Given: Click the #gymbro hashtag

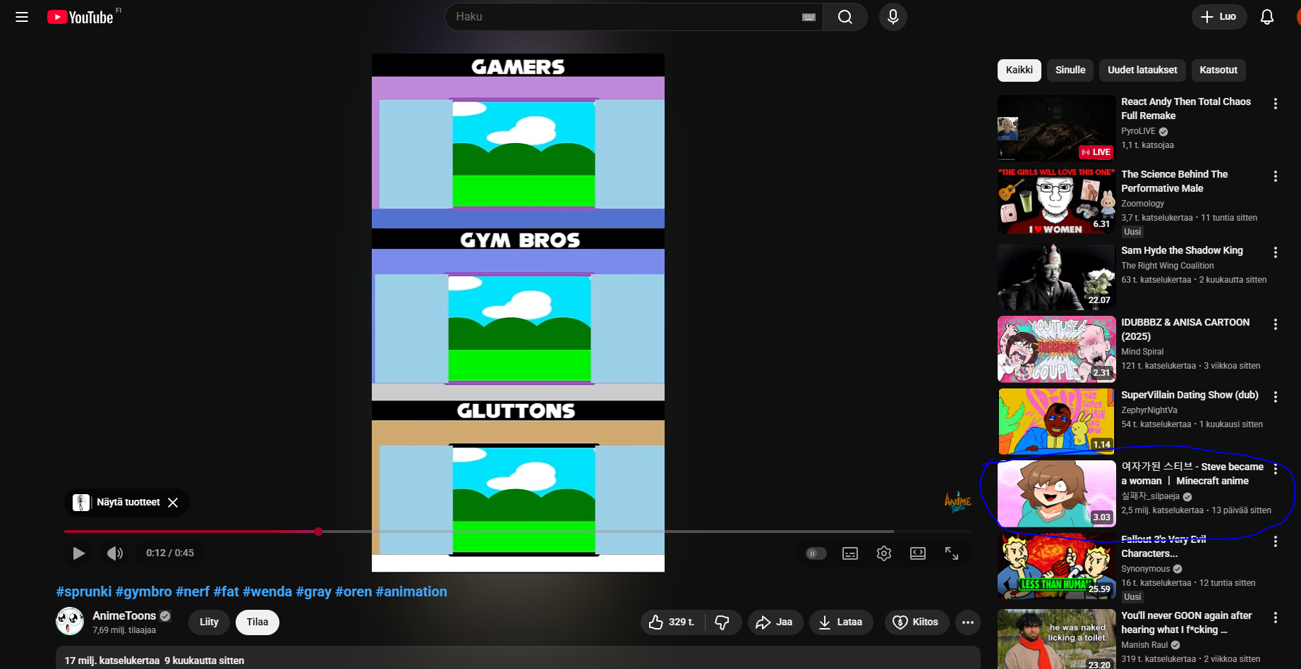Looking at the screenshot, I should [x=144, y=592].
